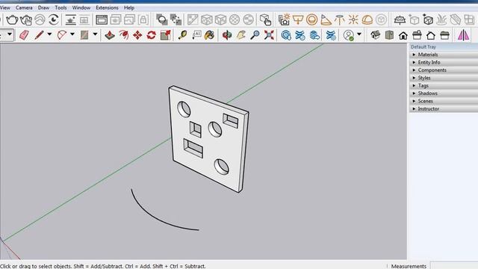Image resolution: width=478 pixels, height=269 pixels.
Task: Expand the Components panel
Action: [x=444, y=70]
